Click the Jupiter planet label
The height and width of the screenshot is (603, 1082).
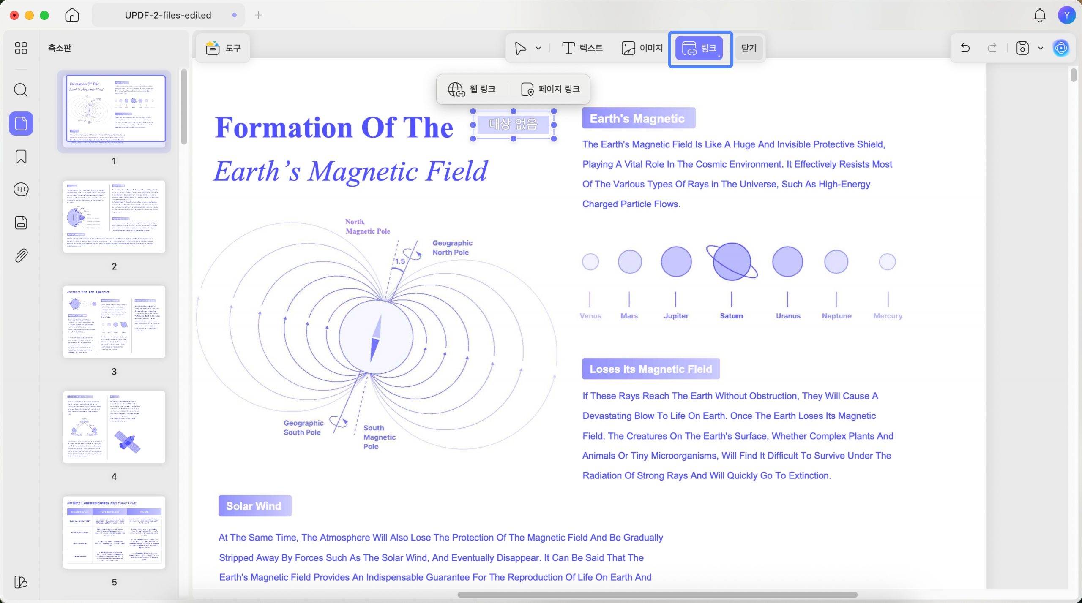tap(676, 316)
